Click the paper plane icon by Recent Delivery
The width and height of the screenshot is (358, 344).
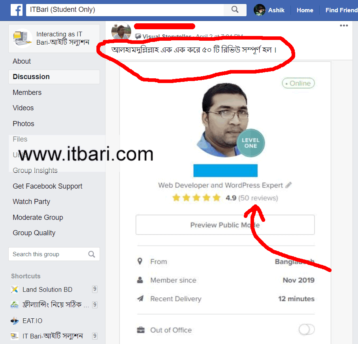tap(140, 298)
